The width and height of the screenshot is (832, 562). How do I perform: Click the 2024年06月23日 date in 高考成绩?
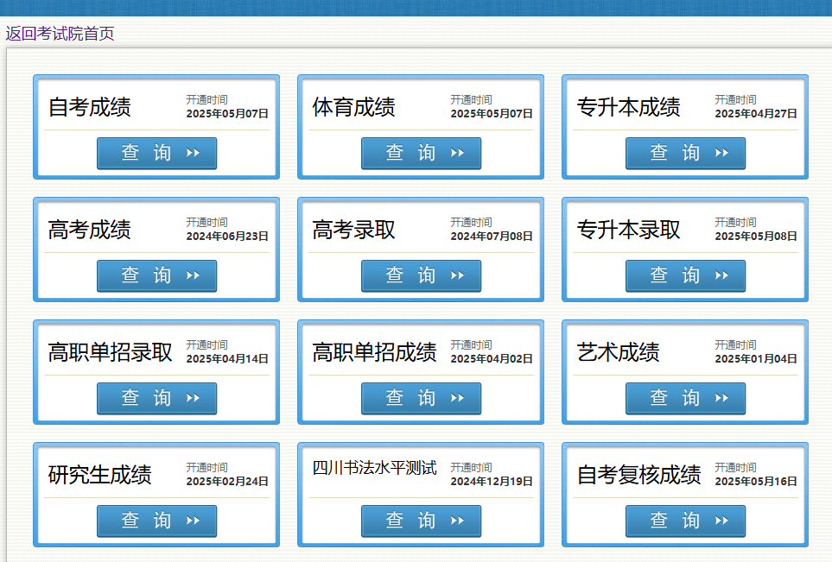227,237
